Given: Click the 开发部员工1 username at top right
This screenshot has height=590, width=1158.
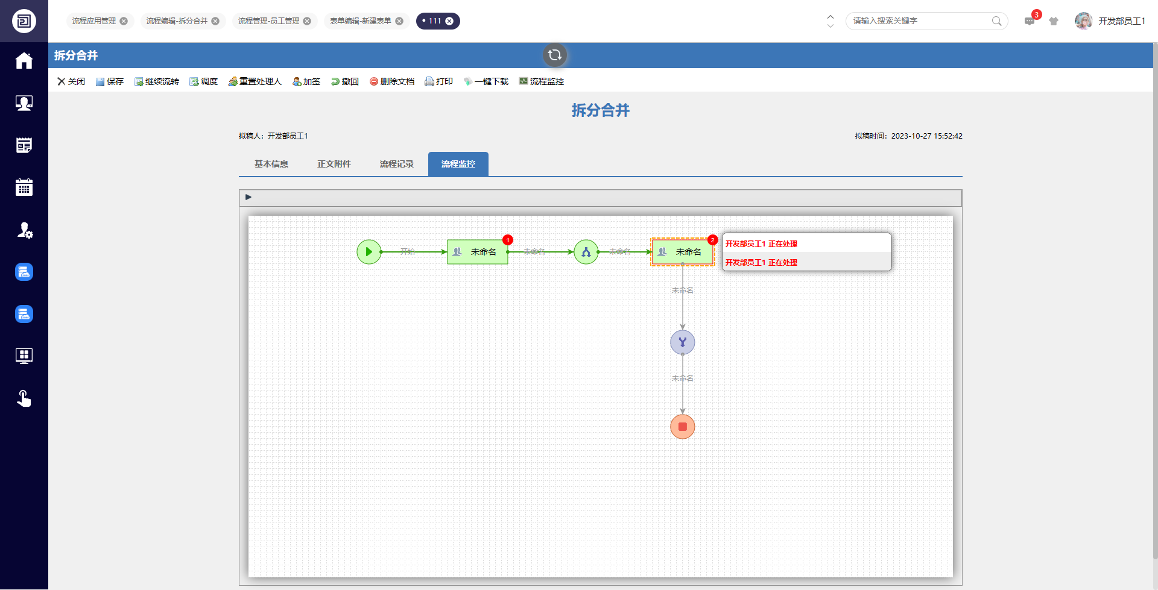Looking at the screenshot, I should pyautogui.click(x=1122, y=21).
